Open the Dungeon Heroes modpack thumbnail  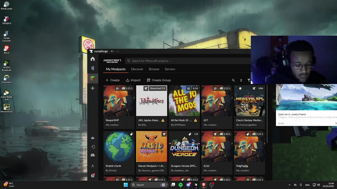click(x=184, y=146)
